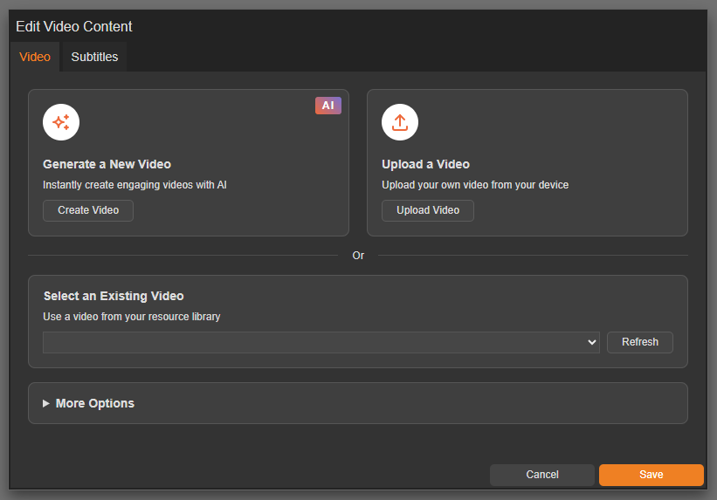Click the Upload Video button

[428, 210]
